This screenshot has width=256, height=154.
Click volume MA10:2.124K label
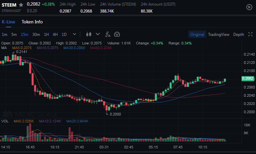50,121
